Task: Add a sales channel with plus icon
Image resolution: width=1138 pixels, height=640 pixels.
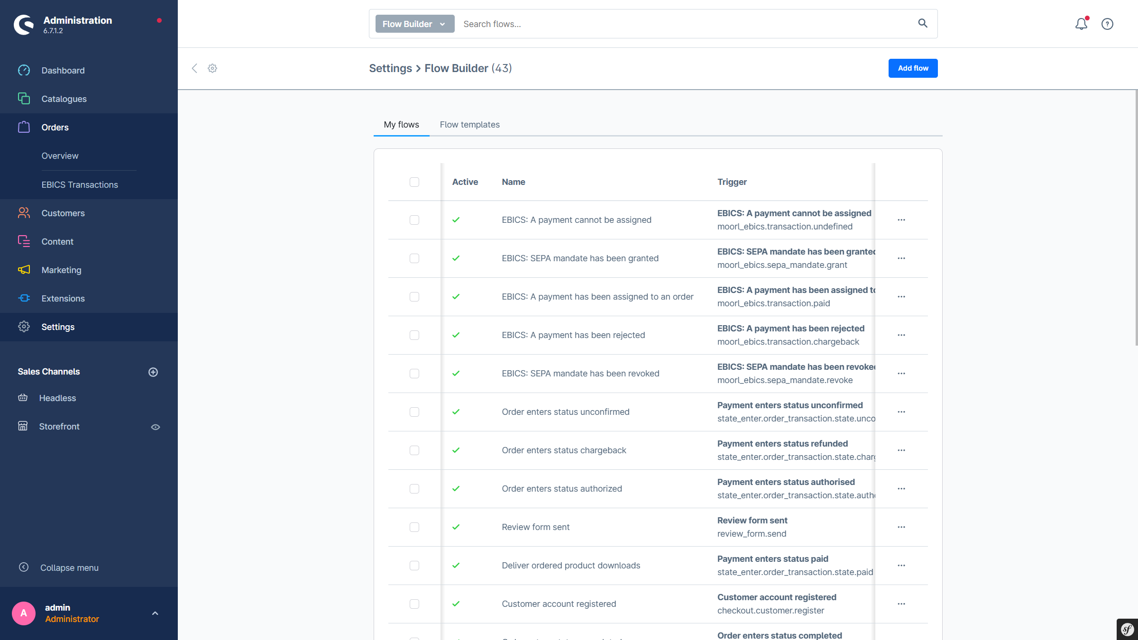Action: (x=153, y=372)
